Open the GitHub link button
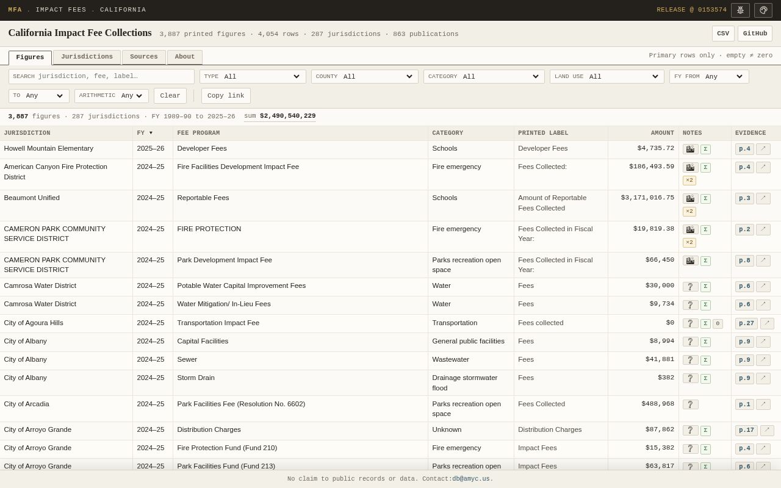 755,34
